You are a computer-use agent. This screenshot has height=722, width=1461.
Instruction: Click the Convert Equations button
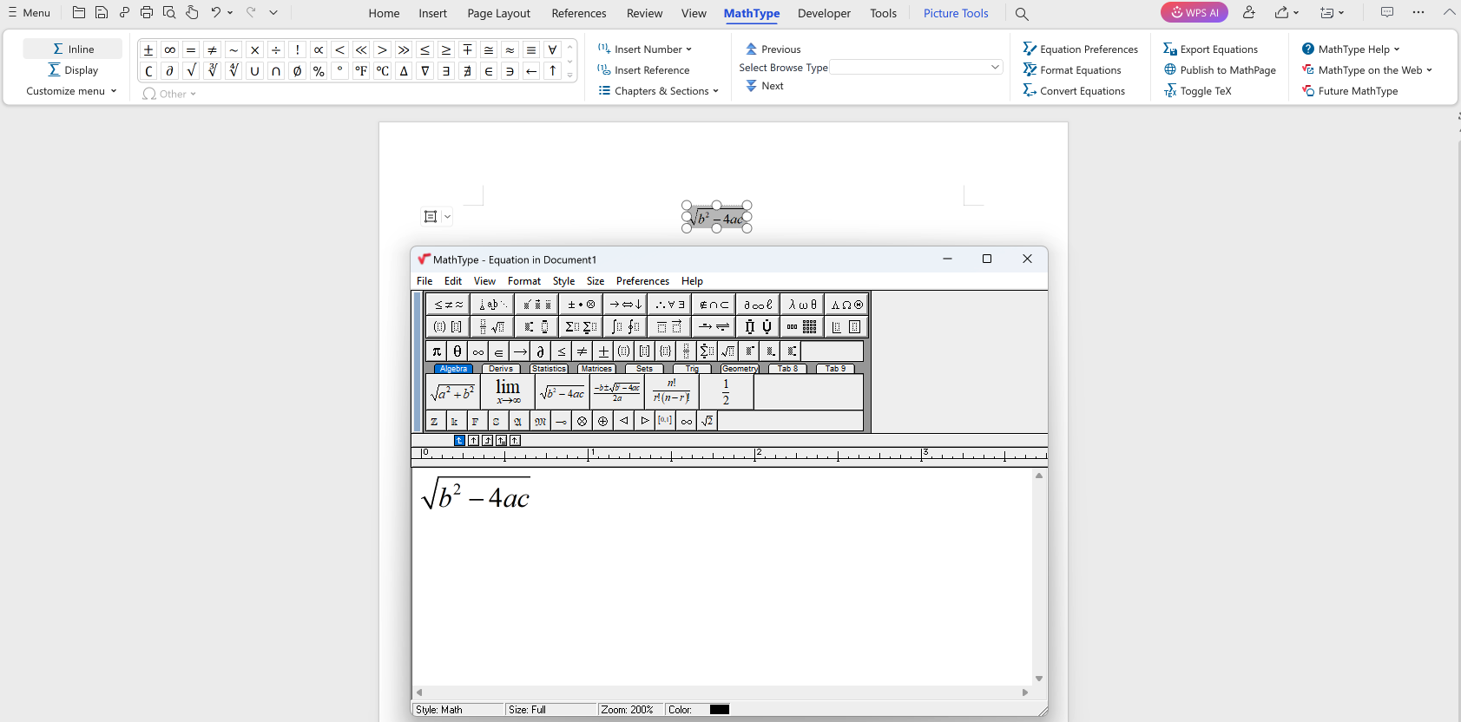(x=1074, y=91)
